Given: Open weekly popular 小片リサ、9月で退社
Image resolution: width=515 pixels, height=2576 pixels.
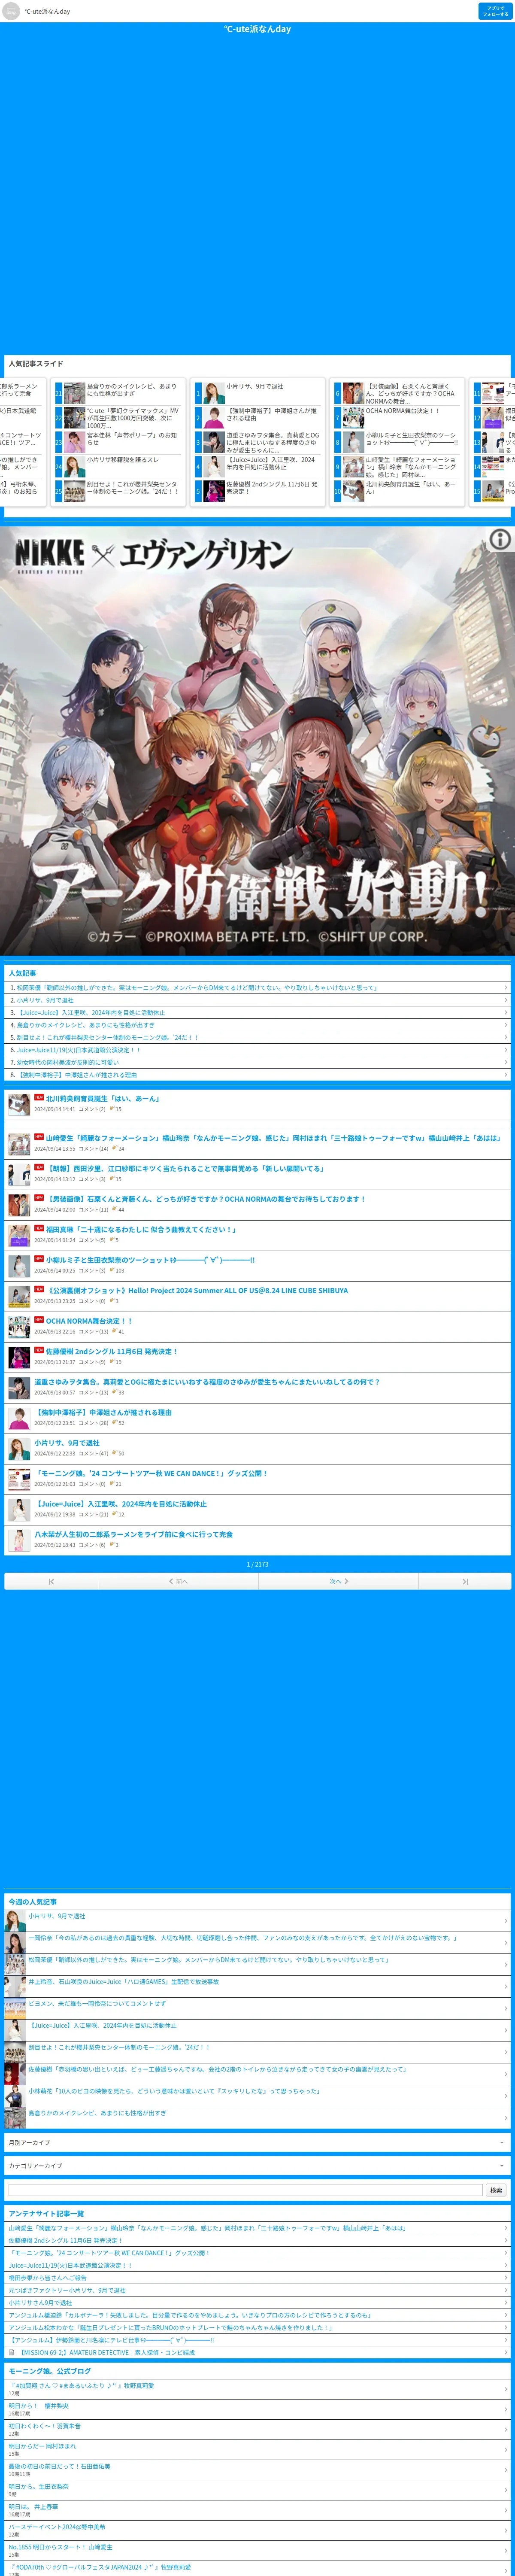Looking at the screenshot, I should [257, 1920].
